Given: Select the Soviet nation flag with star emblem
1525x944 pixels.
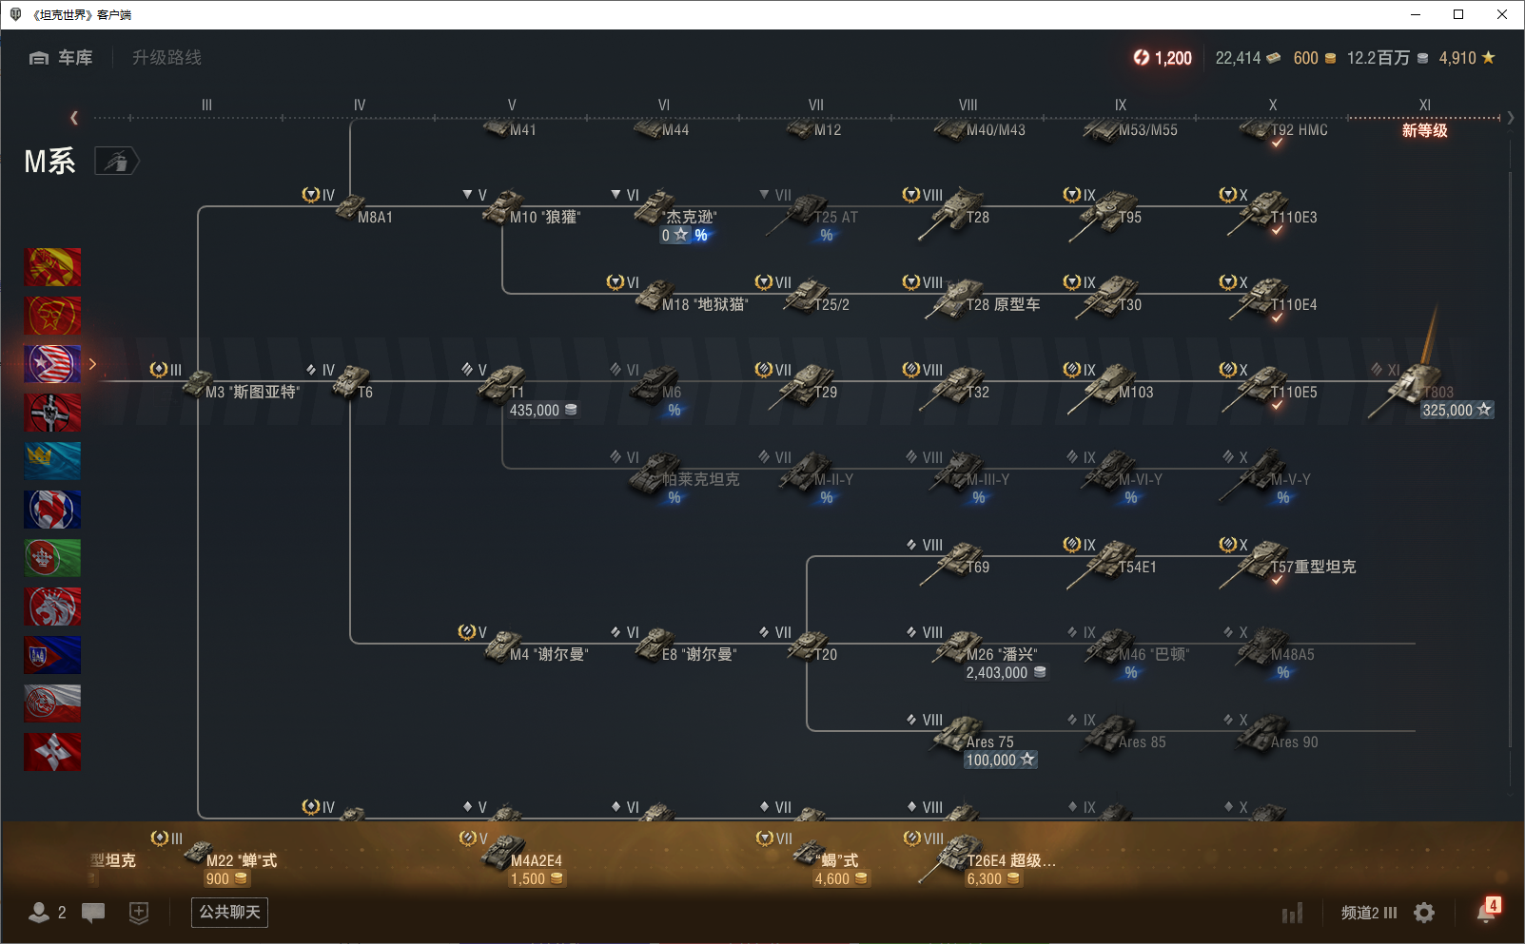Looking at the screenshot, I should coord(52,316).
